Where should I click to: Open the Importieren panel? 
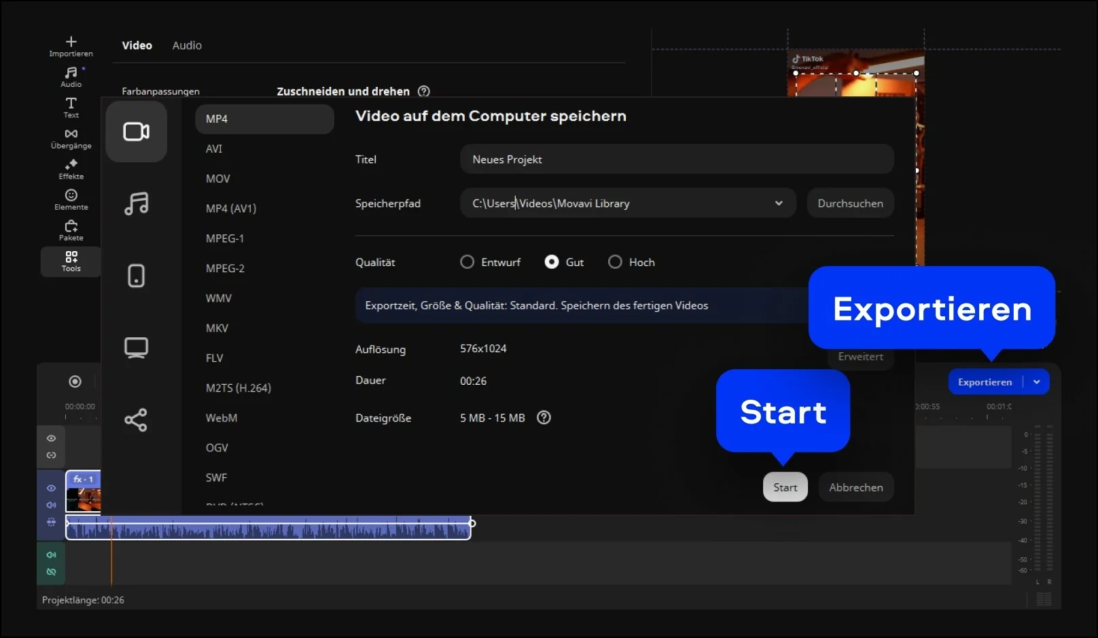pyautogui.click(x=71, y=46)
